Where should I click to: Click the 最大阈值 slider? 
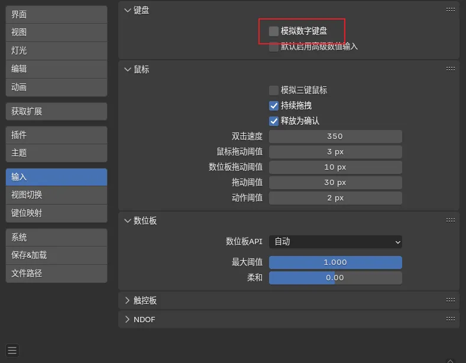pos(335,262)
